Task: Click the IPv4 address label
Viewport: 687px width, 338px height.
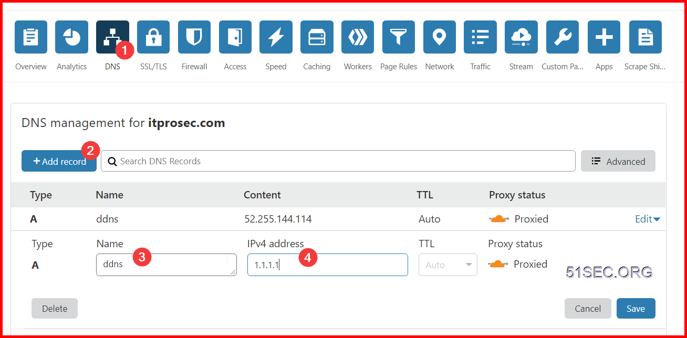Action: click(x=276, y=244)
